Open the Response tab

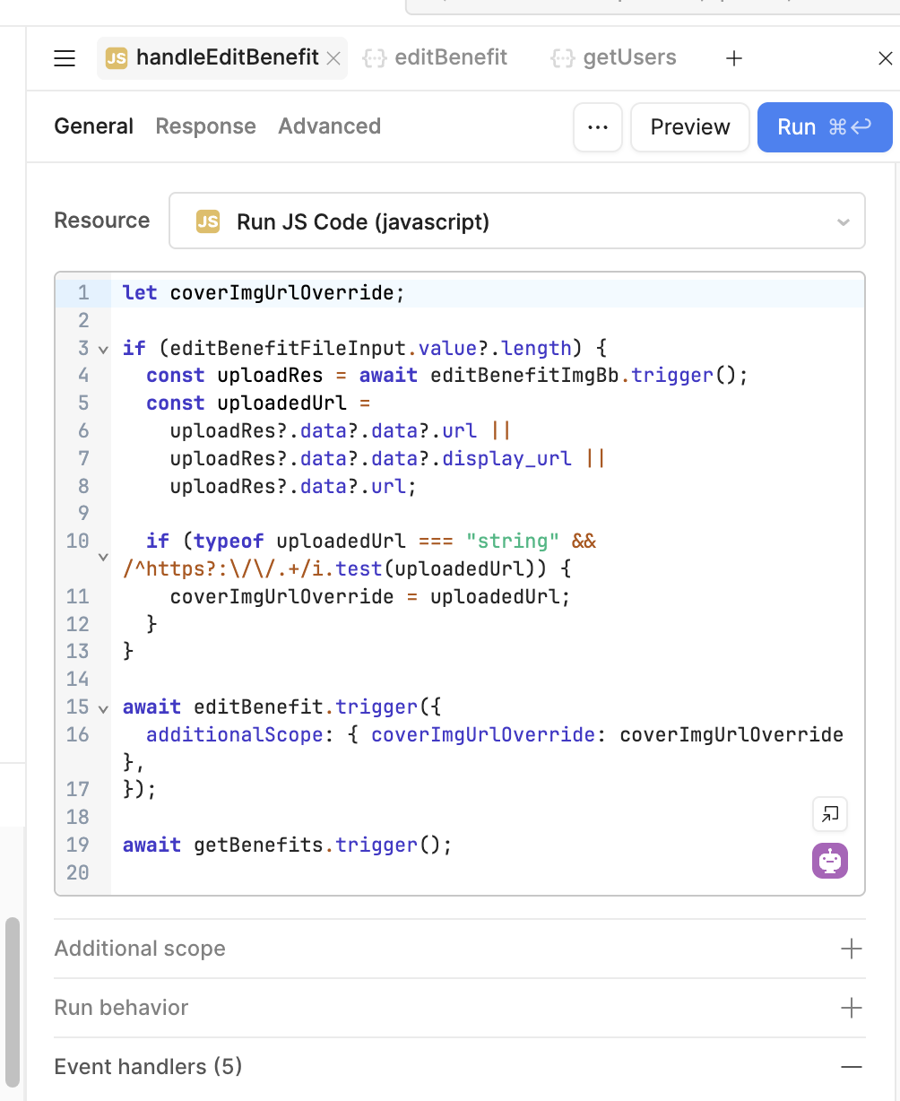pyautogui.click(x=205, y=126)
